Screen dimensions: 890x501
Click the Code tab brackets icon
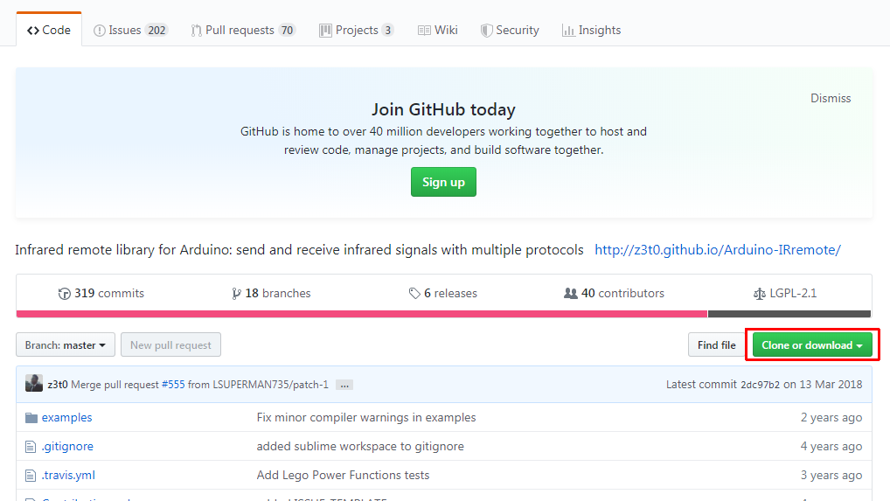[x=33, y=31]
